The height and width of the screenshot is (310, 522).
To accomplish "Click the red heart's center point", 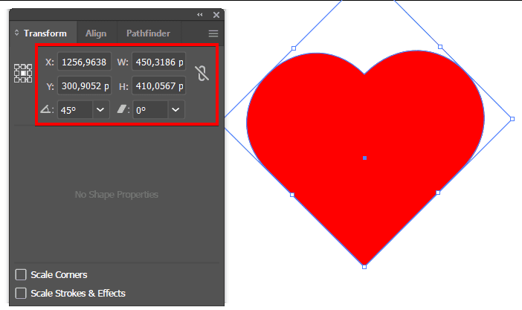I will (x=364, y=158).
